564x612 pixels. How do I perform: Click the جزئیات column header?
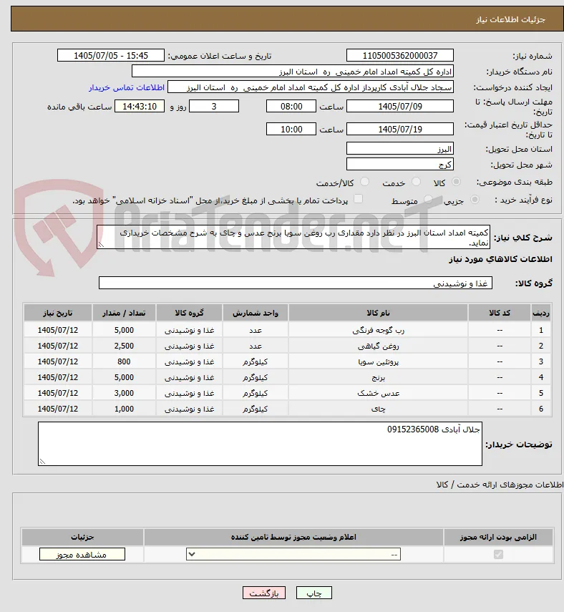click(82, 537)
